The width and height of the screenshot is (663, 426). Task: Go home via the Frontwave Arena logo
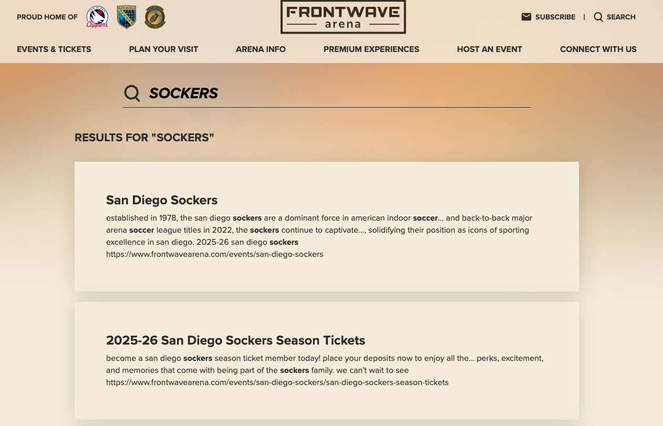coord(343,17)
